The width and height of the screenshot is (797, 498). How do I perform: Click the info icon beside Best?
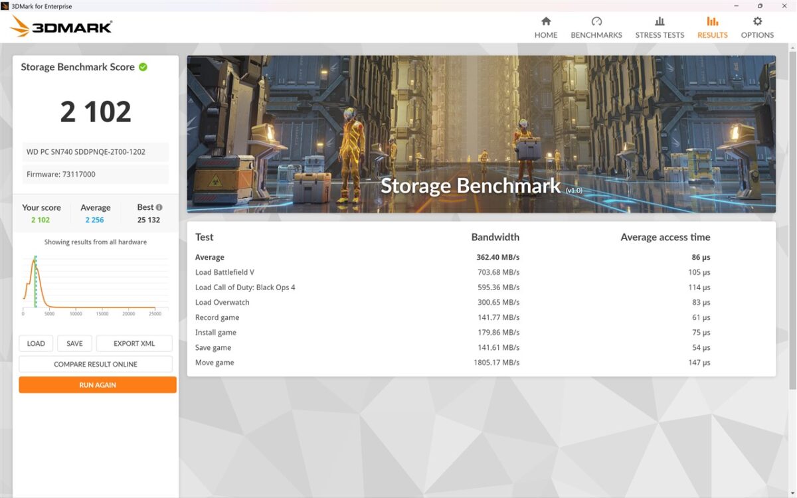click(x=159, y=207)
